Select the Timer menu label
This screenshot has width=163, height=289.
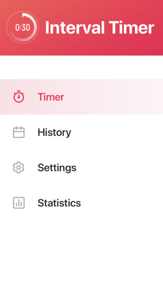pos(51,97)
